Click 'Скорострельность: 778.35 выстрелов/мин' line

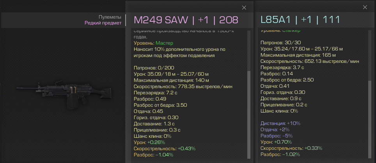point(183,87)
